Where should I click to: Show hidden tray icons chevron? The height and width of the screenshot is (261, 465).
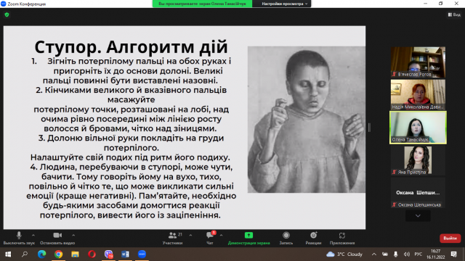pos(374,254)
